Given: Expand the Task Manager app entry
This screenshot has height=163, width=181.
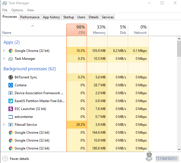Looking at the screenshot, I should click(x=4, y=59).
